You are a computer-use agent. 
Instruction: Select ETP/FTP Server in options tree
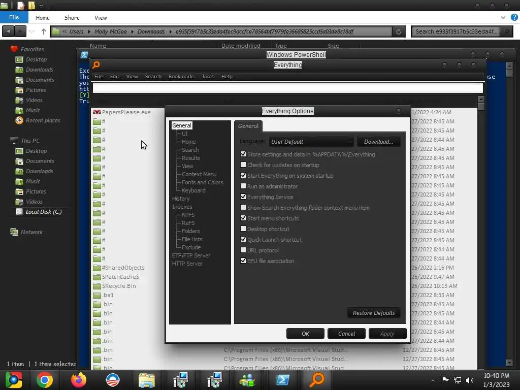[191, 255]
